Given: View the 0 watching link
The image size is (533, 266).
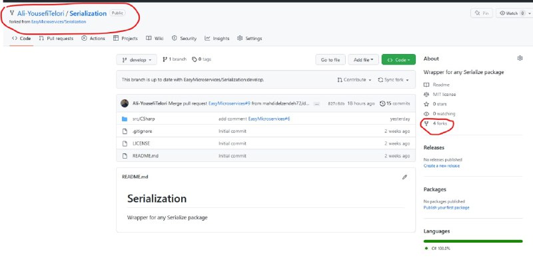Looking at the screenshot, I should [440, 113].
